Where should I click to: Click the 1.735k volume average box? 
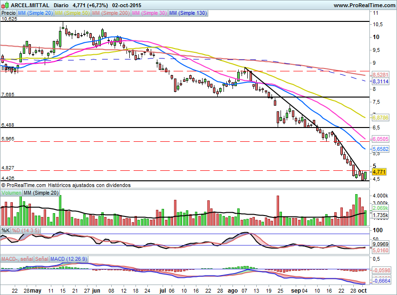(380, 215)
